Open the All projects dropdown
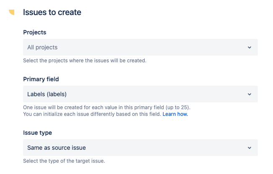The width and height of the screenshot is (273, 174). click(x=140, y=47)
